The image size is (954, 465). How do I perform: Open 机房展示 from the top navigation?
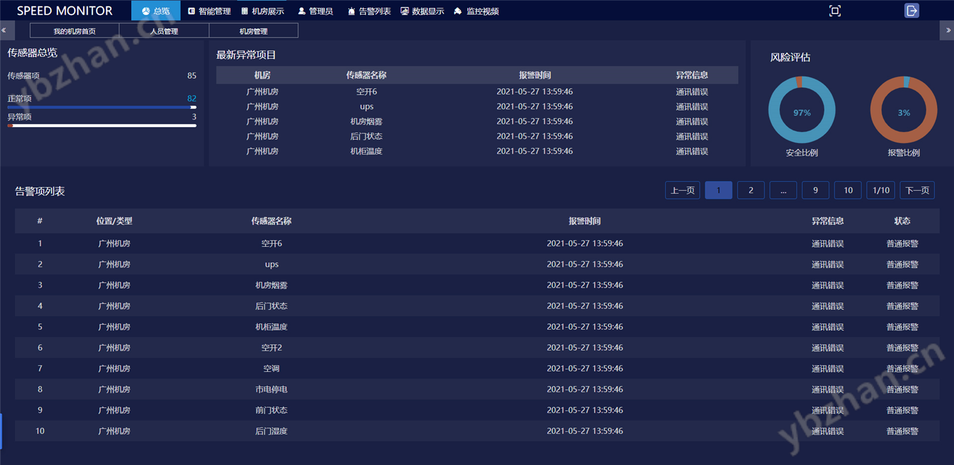pyautogui.click(x=263, y=11)
